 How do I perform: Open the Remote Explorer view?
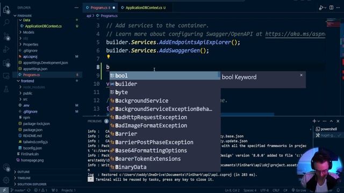pyautogui.click(x=6, y=76)
